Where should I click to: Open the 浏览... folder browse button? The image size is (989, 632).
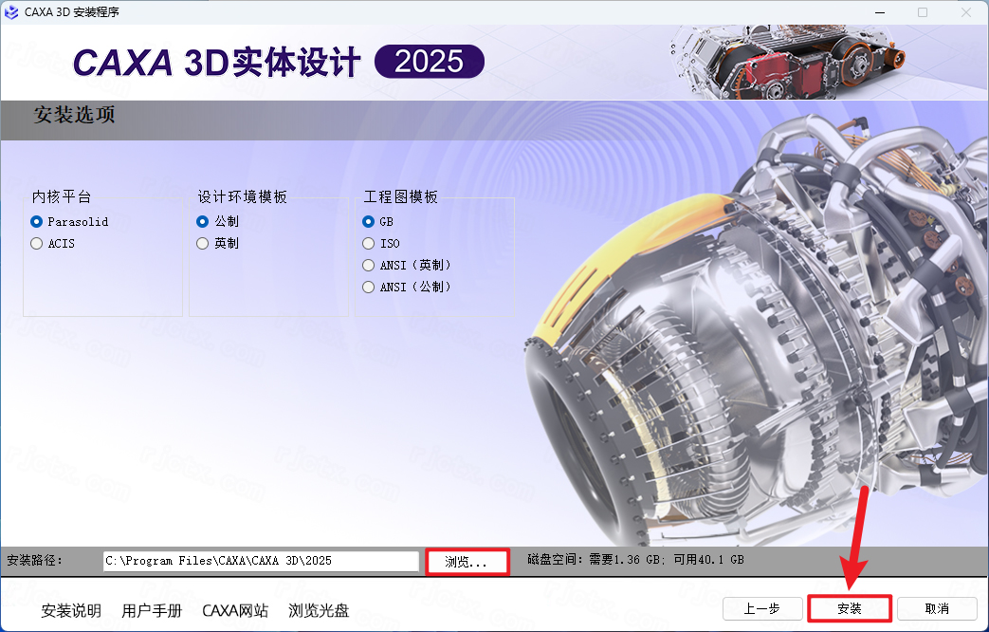coord(467,562)
